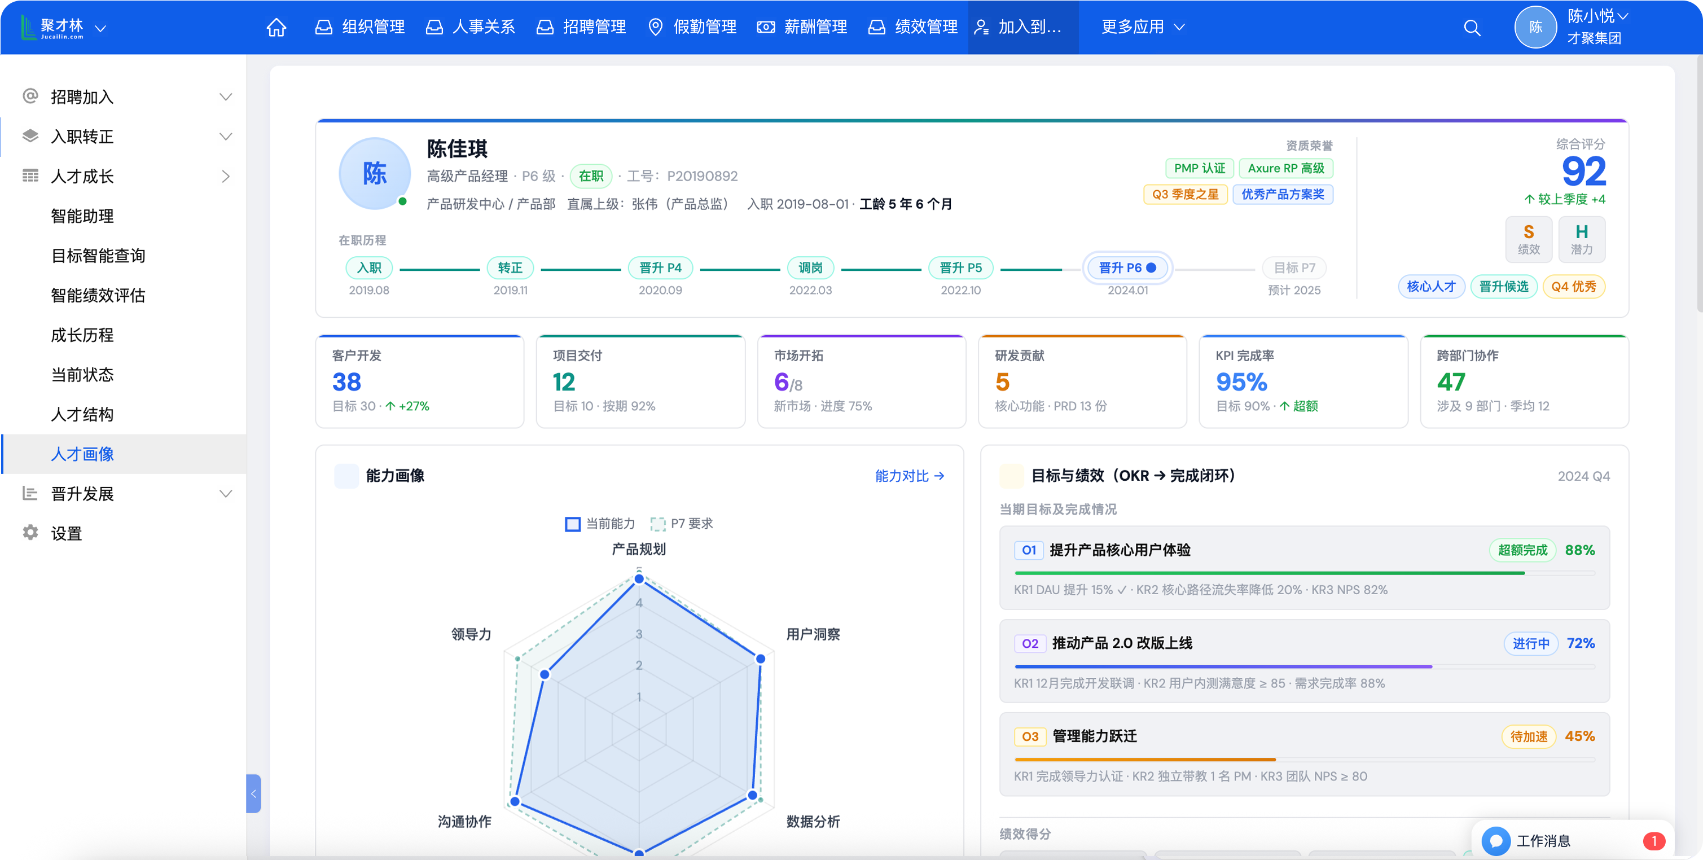Click O1 提升产品核心用户体验 progress bar
The image size is (1703, 860).
(1305, 573)
